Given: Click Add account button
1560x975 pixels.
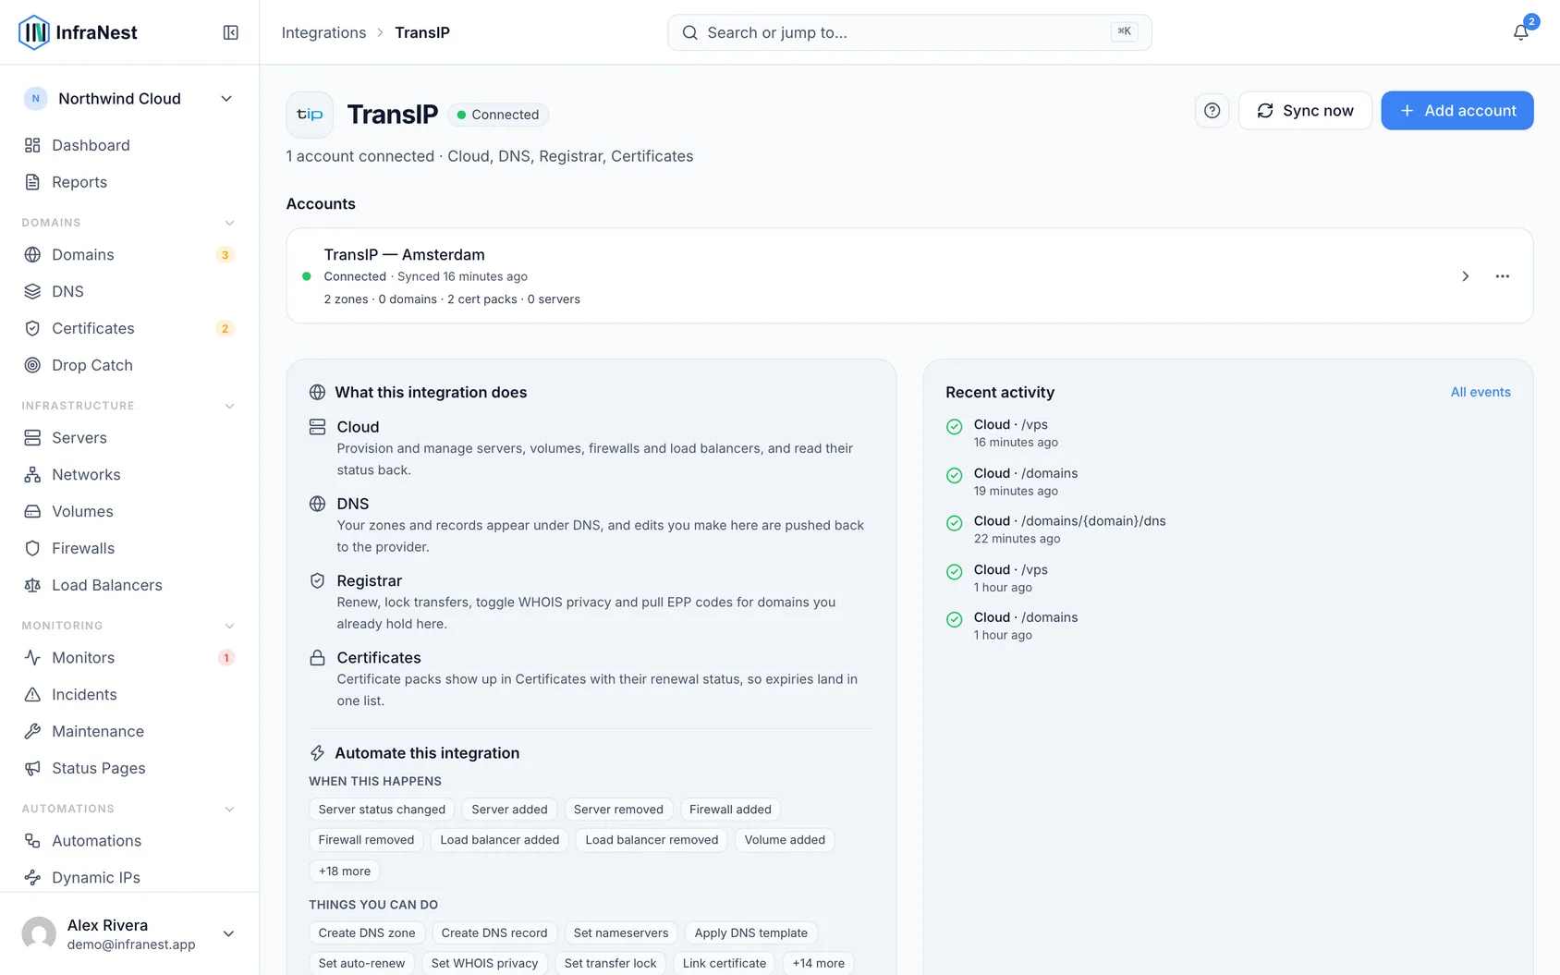Looking at the screenshot, I should point(1457,111).
